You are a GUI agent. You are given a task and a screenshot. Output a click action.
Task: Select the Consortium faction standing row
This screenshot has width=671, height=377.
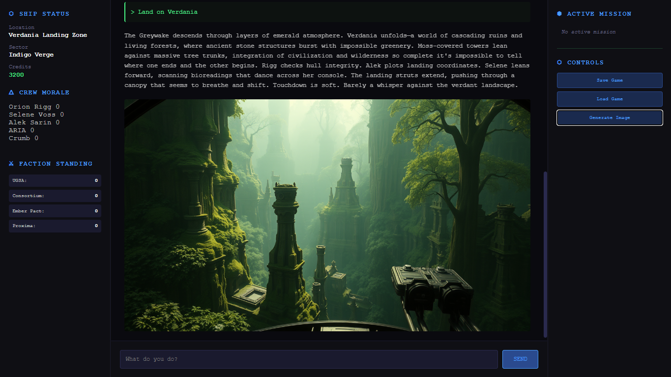pos(55,196)
